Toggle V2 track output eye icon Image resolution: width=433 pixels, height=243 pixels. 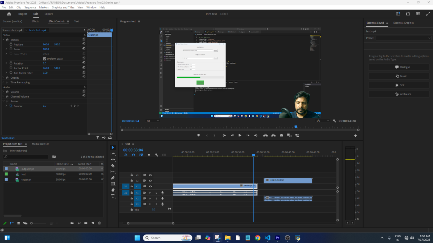pyautogui.click(x=150, y=181)
